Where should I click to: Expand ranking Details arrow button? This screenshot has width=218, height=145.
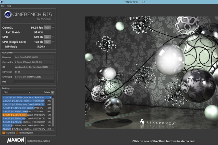click(x=52, y=92)
